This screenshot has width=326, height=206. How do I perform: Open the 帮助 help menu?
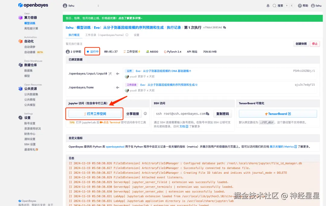click(x=303, y=6)
